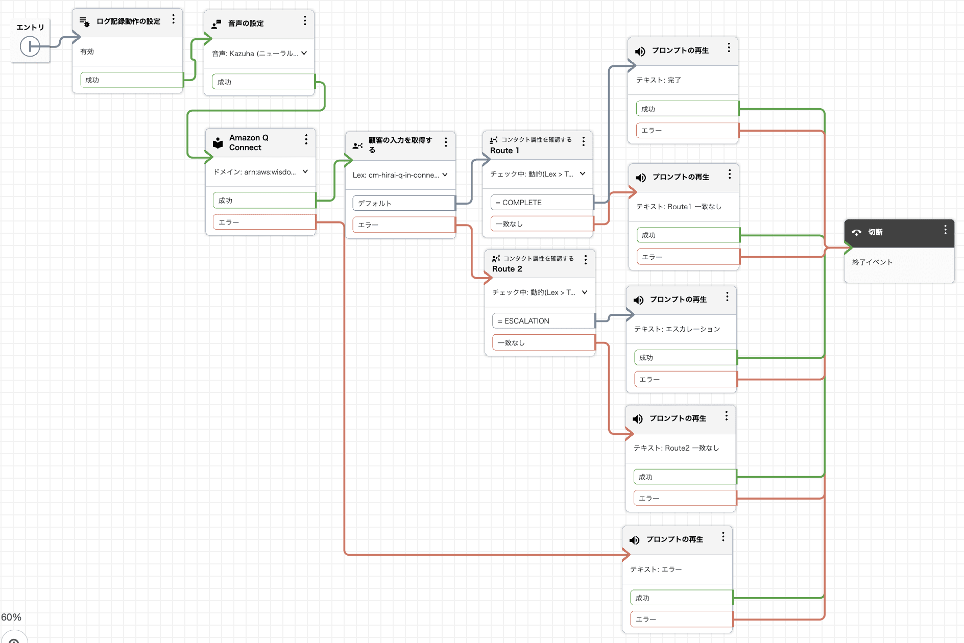
Task: Click the Route 1 contact attribute icon
Action: (494, 140)
